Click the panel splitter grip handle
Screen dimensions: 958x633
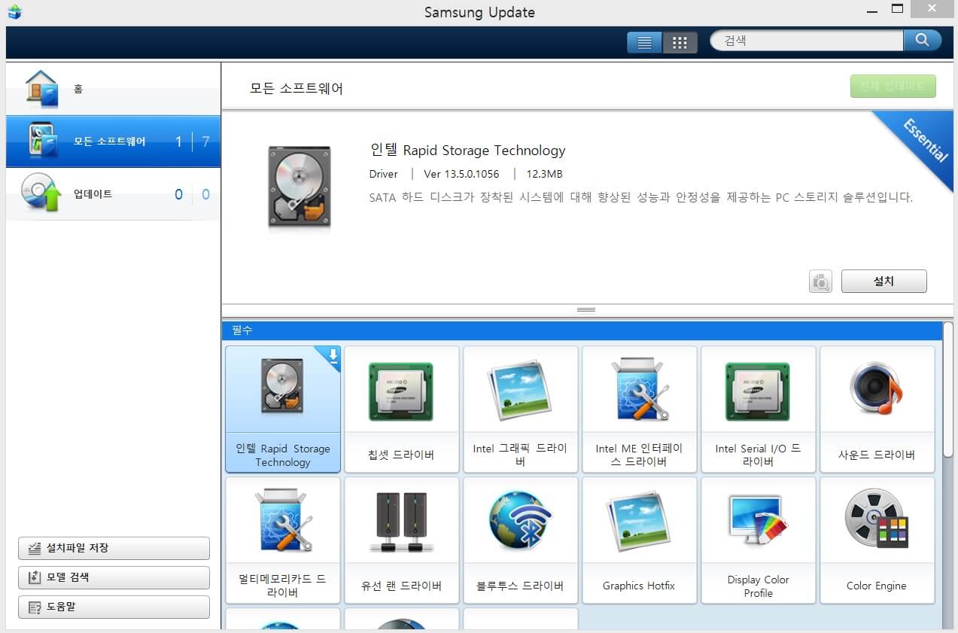click(x=586, y=309)
